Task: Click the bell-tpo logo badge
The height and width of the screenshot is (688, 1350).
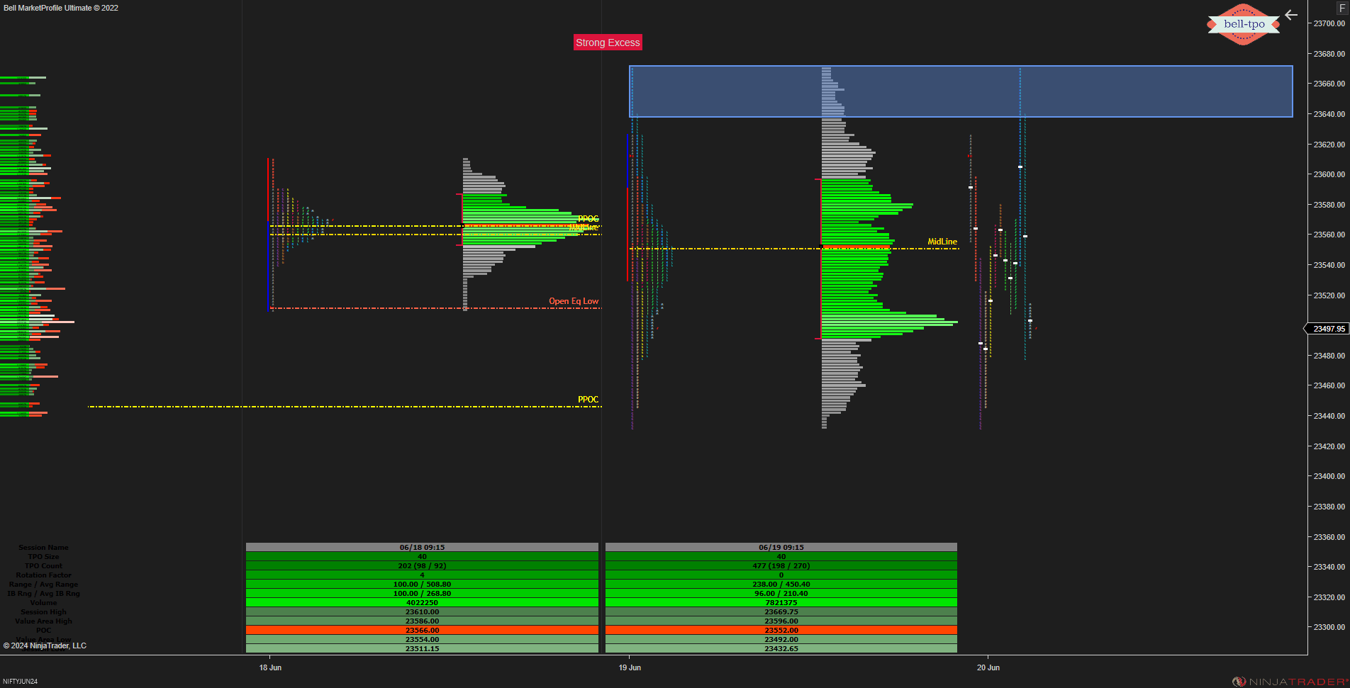Action: [x=1244, y=24]
